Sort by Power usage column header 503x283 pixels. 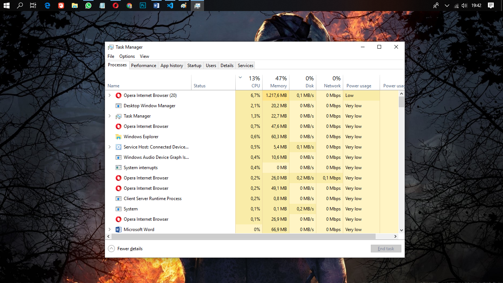coord(361,82)
